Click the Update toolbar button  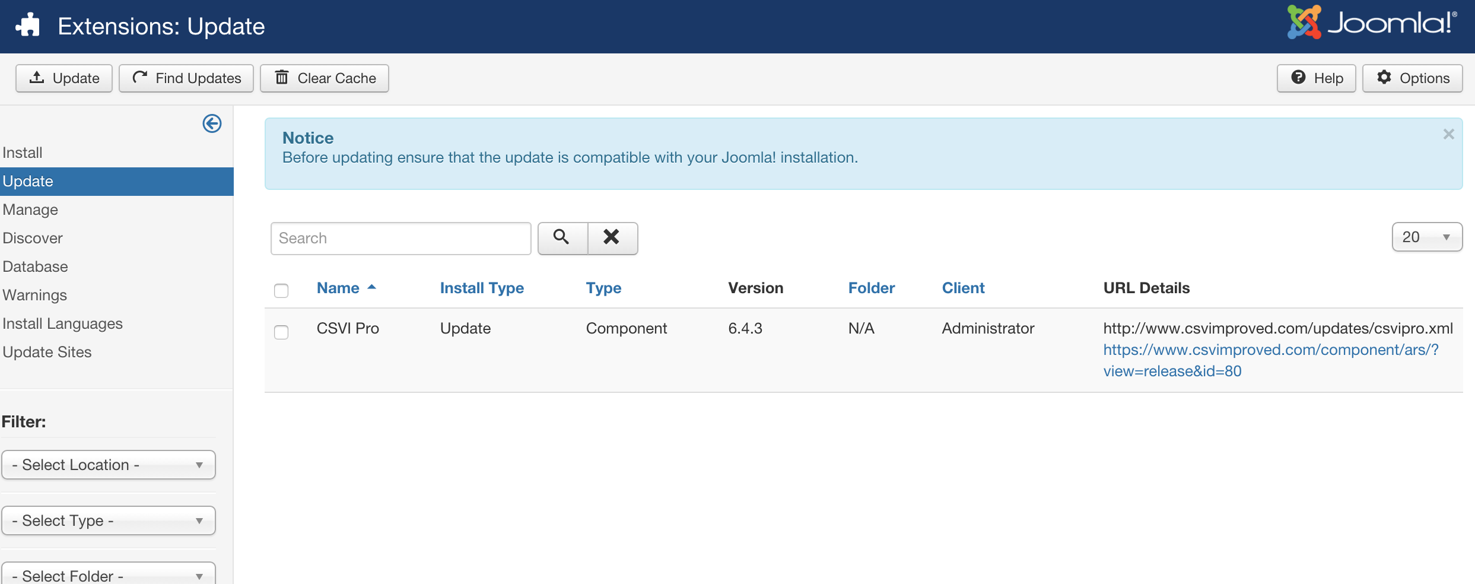click(64, 78)
